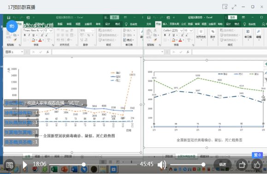Image resolution: width=267 pixels, height=174 pixels.
Task: Open font size dropdown showing 10
Action: click(x=188, y=30)
